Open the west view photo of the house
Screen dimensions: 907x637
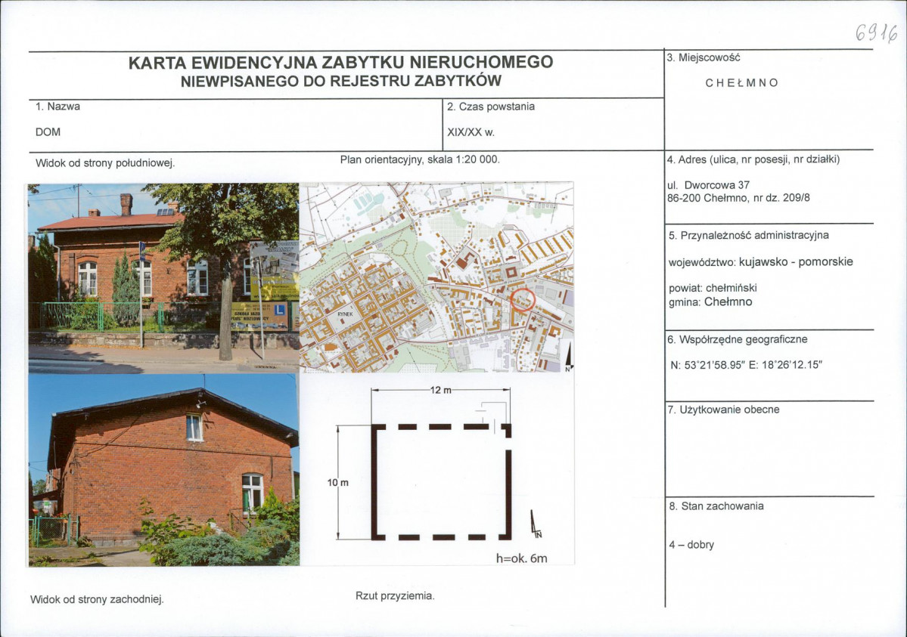coord(163,470)
